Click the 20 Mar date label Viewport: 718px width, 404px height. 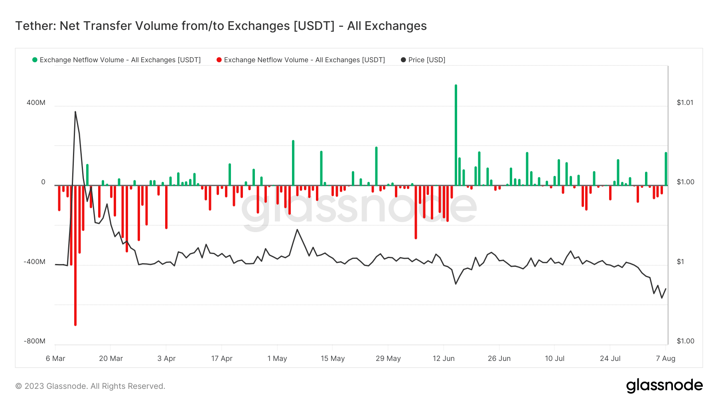(x=111, y=359)
